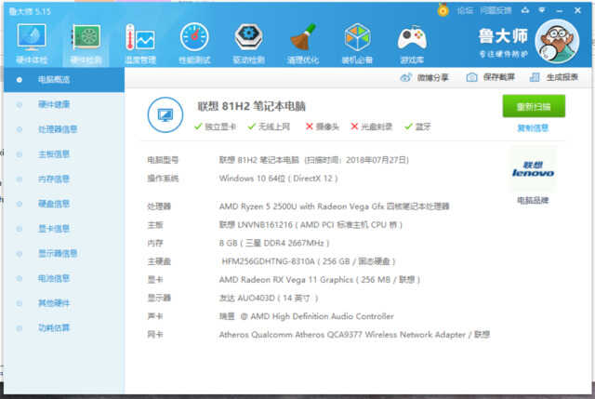
Task: Open the 硬件体检 hardware checkup icon
Action: point(32,43)
